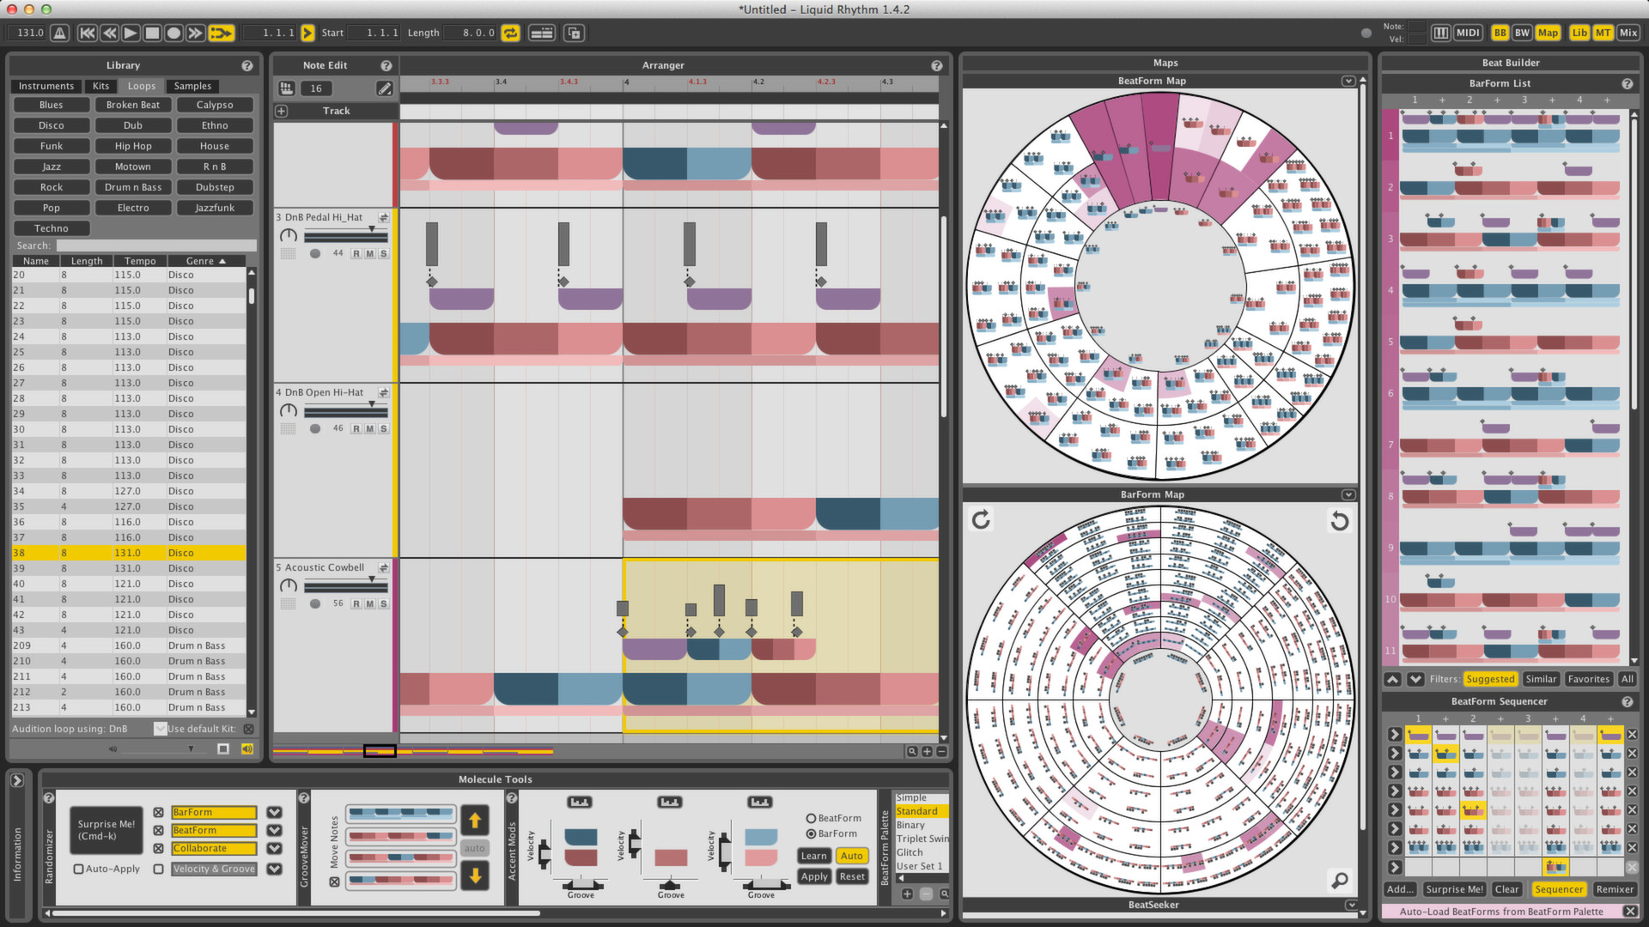Viewport: 1649px width, 927px height.
Task: Collapse the BeatForm Map panel chevron
Action: pos(1349,81)
